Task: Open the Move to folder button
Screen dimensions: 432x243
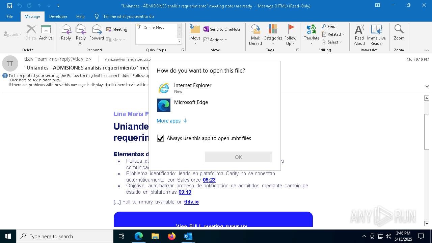Action: tap(195, 35)
